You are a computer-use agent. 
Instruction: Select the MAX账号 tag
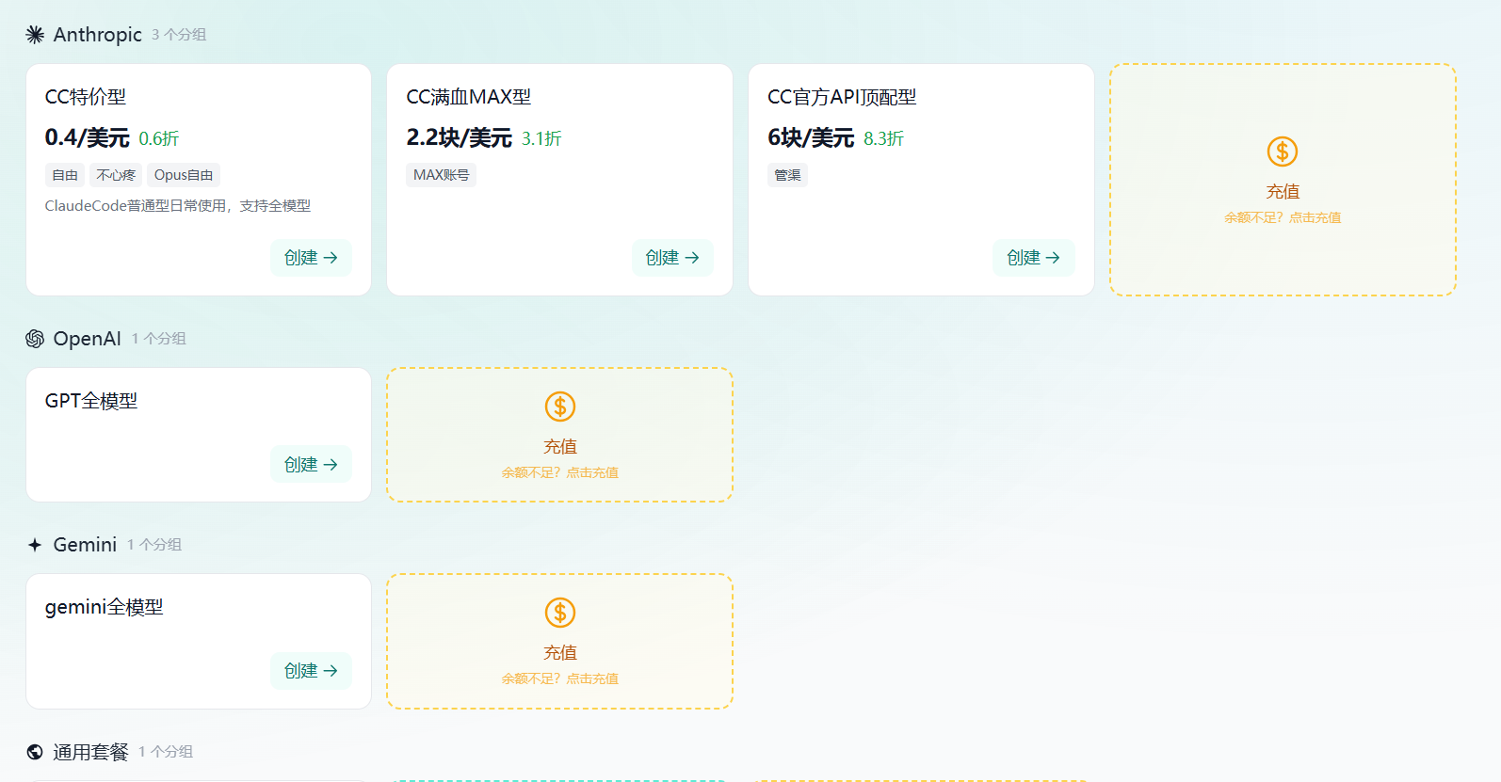coord(441,175)
